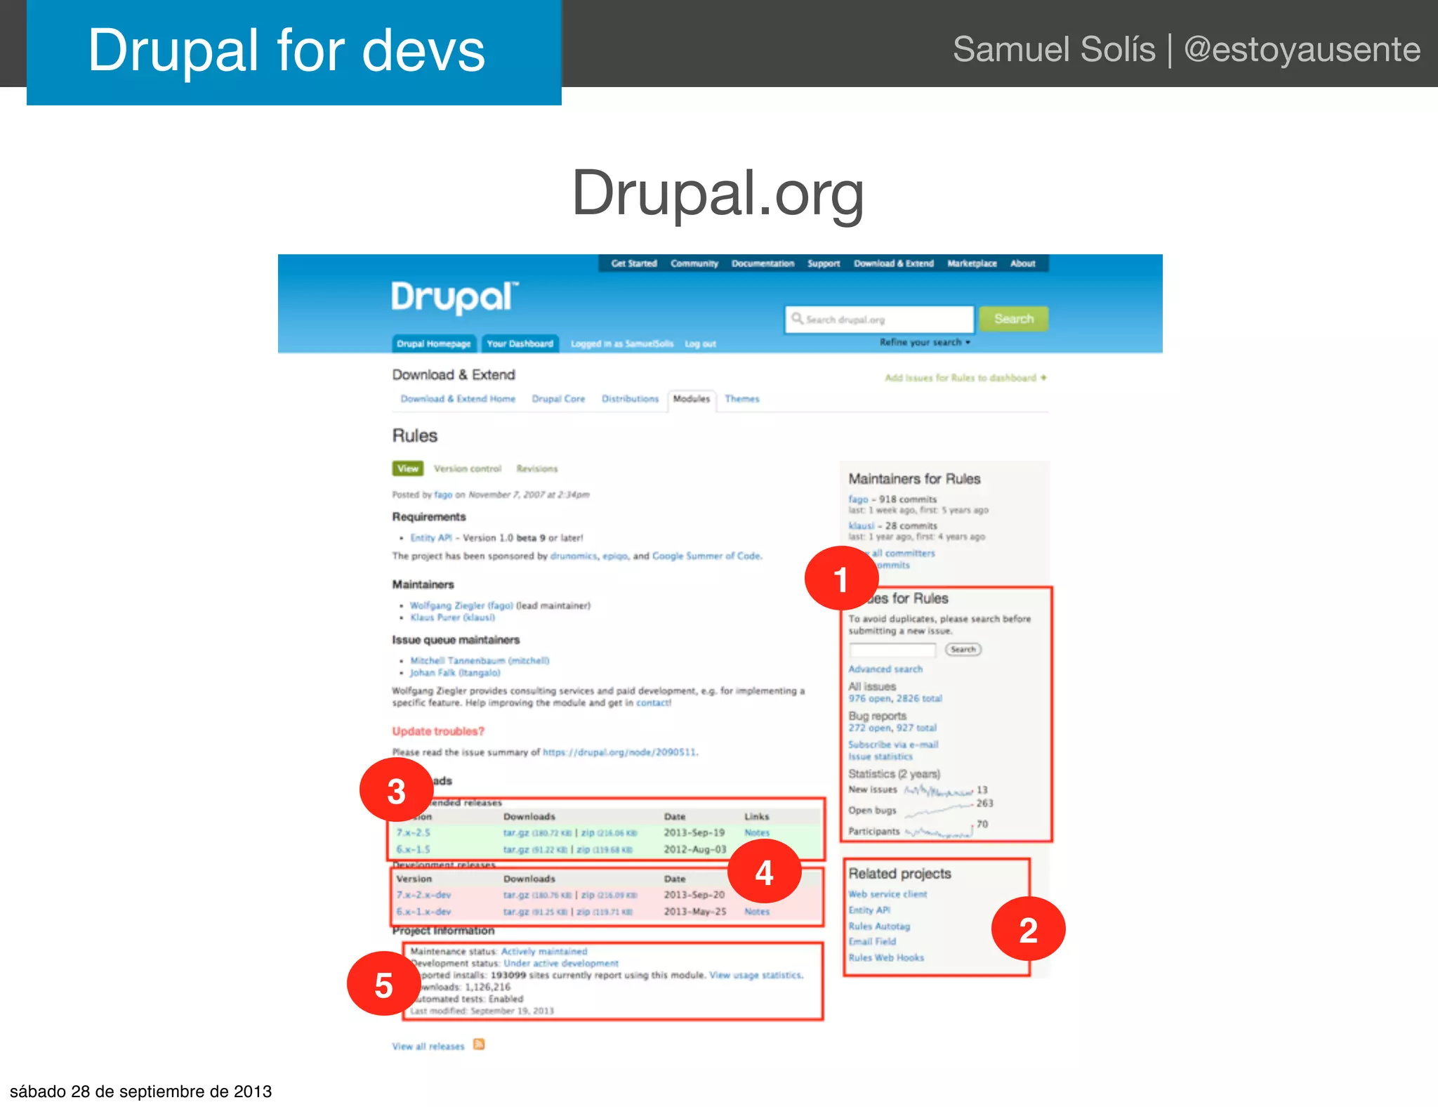This screenshot has width=1438, height=1107.
Task: Open the 976 open all-issues link
Action: 869,699
